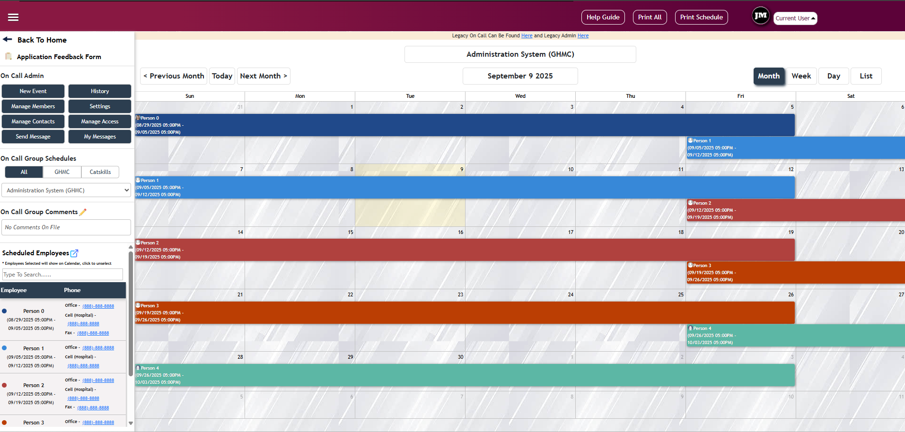Go to Previous Month
The width and height of the screenshot is (905, 432).
[x=174, y=76]
